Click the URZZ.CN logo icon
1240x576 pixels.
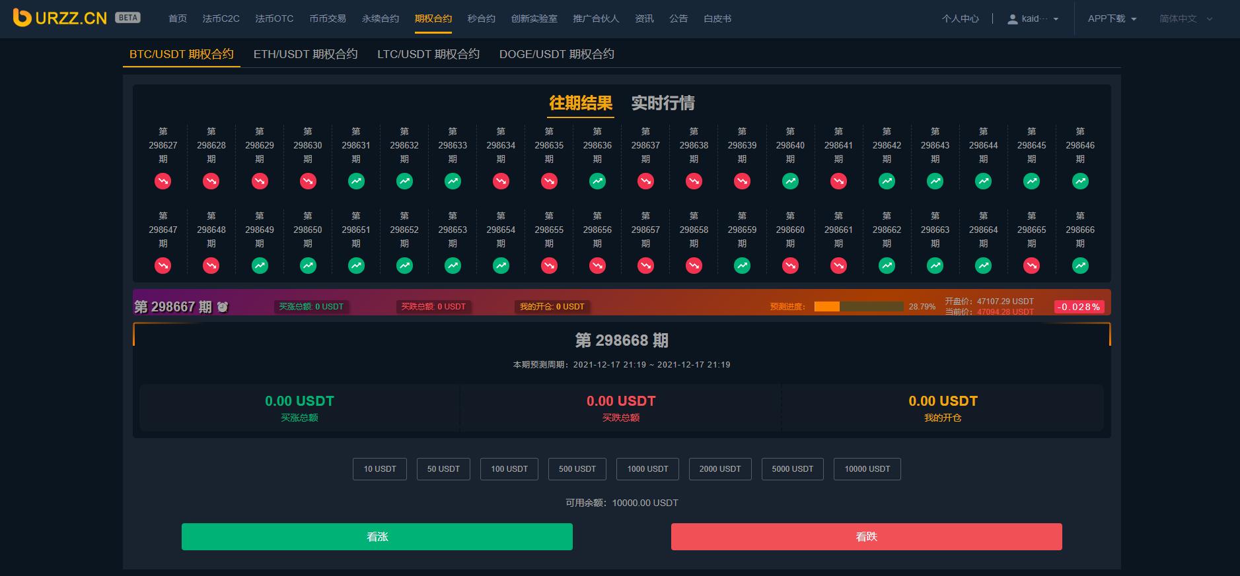[22, 18]
